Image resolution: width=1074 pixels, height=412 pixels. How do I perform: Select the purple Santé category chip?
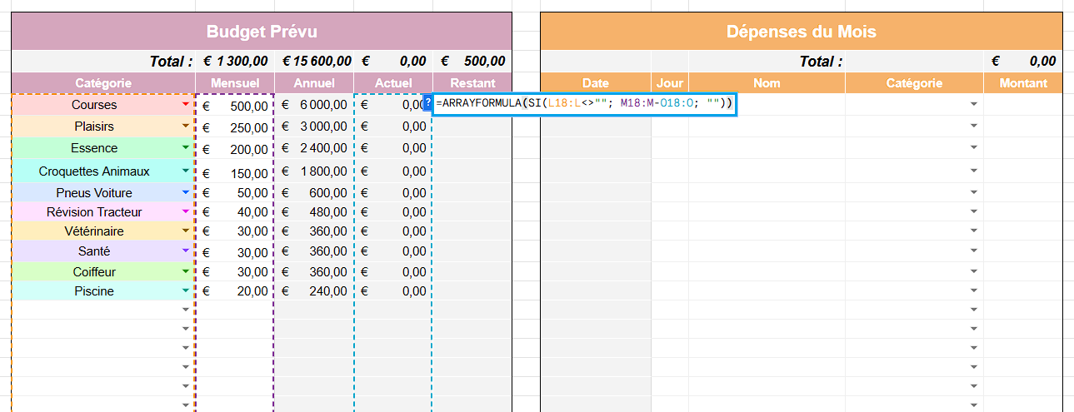(94, 251)
